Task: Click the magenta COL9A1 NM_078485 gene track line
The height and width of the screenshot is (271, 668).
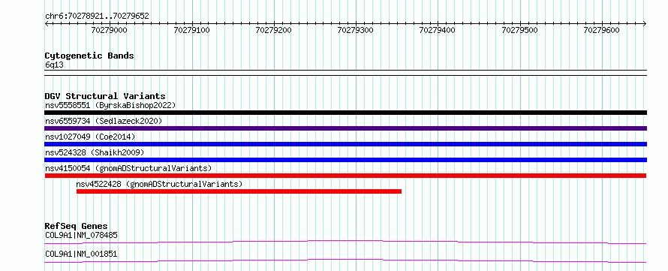Action: coord(345,242)
